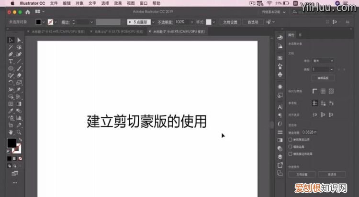Toggle the third (scale strokes & effects) checkbox

[x=290, y=154]
